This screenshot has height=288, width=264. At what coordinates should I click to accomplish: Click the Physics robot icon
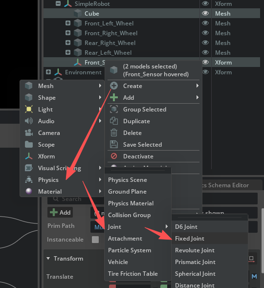tap(29, 180)
